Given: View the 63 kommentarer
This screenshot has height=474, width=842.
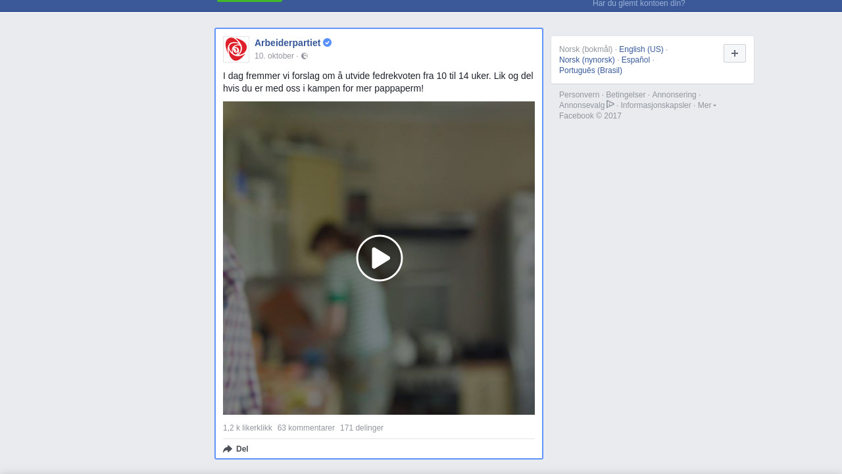Looking at the screenshot, I should pyautogui.click(x=306, y=428).
